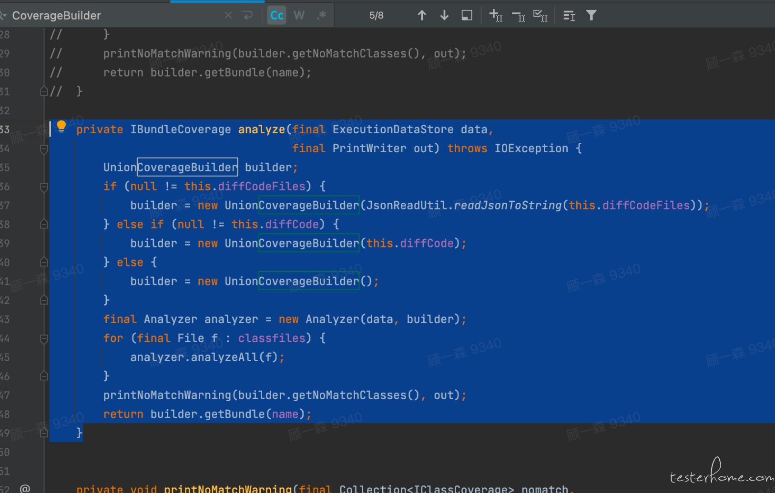Click commented 'printNoMatchWarning' line at top
Image resolution: width=775 pixels, height=493 pixels.
click(x=285, y=53)
